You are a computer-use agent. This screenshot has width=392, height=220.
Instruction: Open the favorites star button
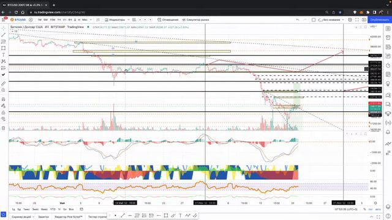tap(3, 215)
